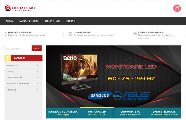Open the Laptop category
The height and width of the screenshot is (120, 186).
(x=10, y=71)
